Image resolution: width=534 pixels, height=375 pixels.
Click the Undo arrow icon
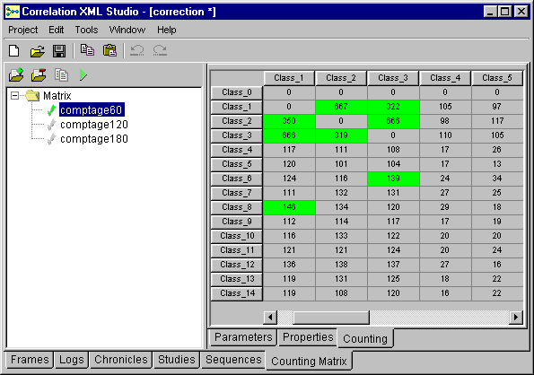[x=137, y=51]
